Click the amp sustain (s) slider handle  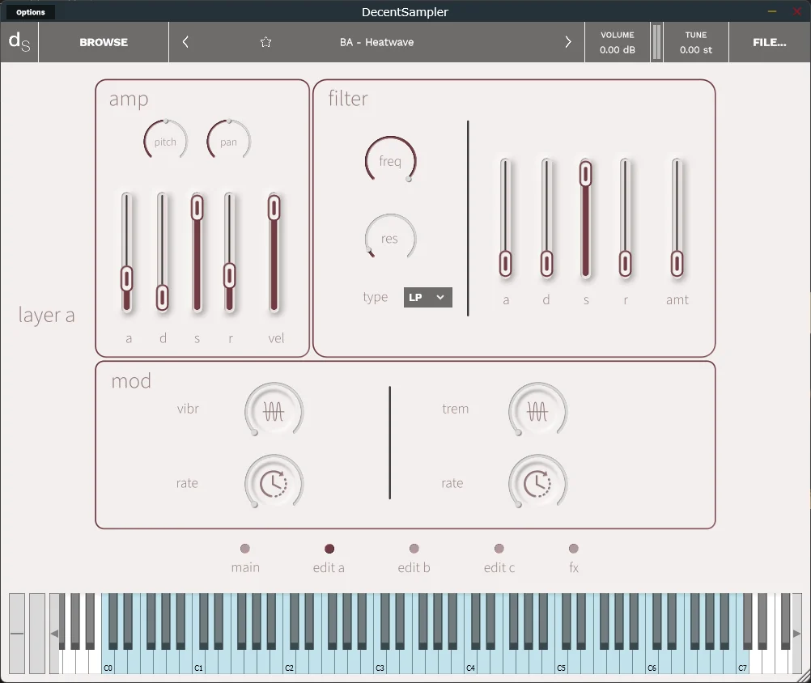pos(197,208)
